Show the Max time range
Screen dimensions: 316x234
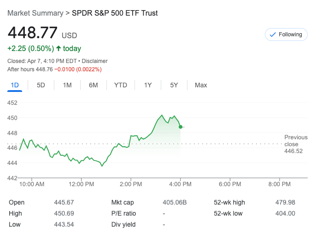click(x=201, y=85)
